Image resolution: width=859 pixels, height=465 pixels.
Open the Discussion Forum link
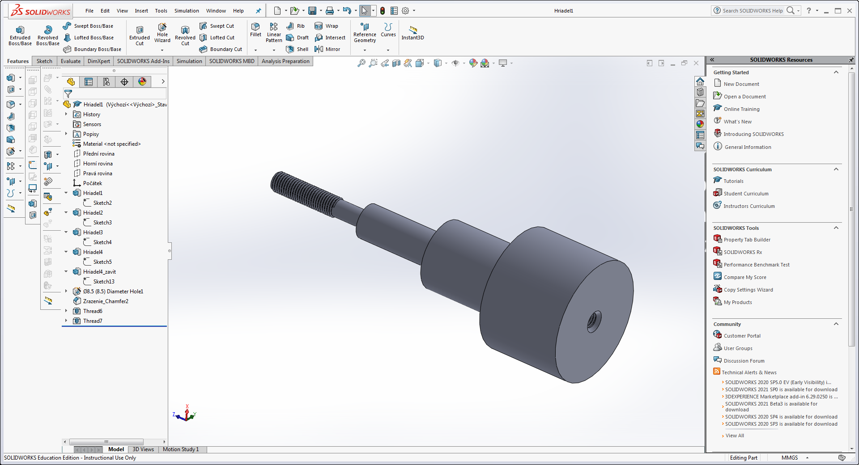tap(744, 361)
